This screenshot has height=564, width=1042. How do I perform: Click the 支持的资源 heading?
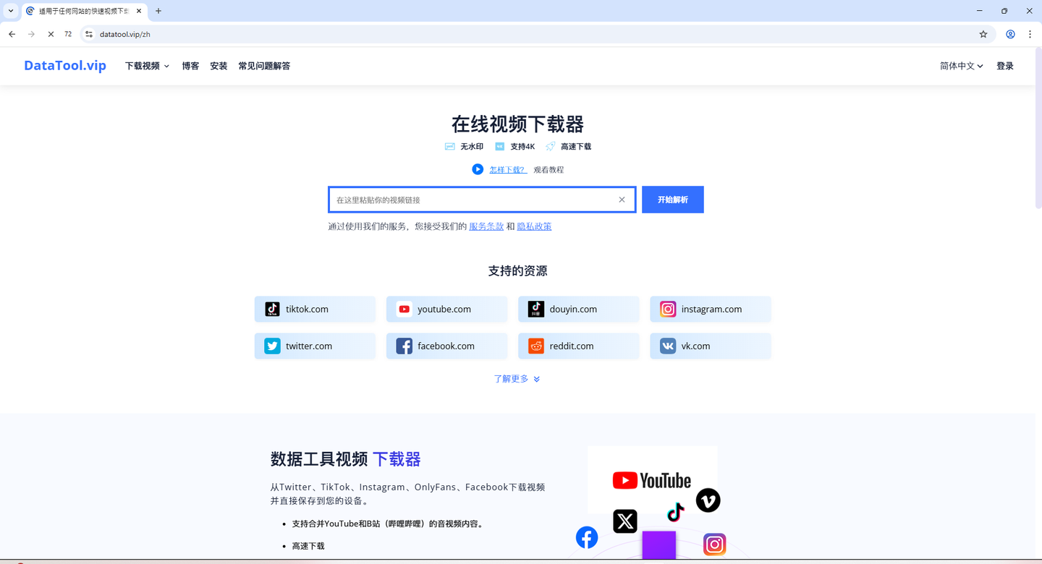(x=517, y=271)
